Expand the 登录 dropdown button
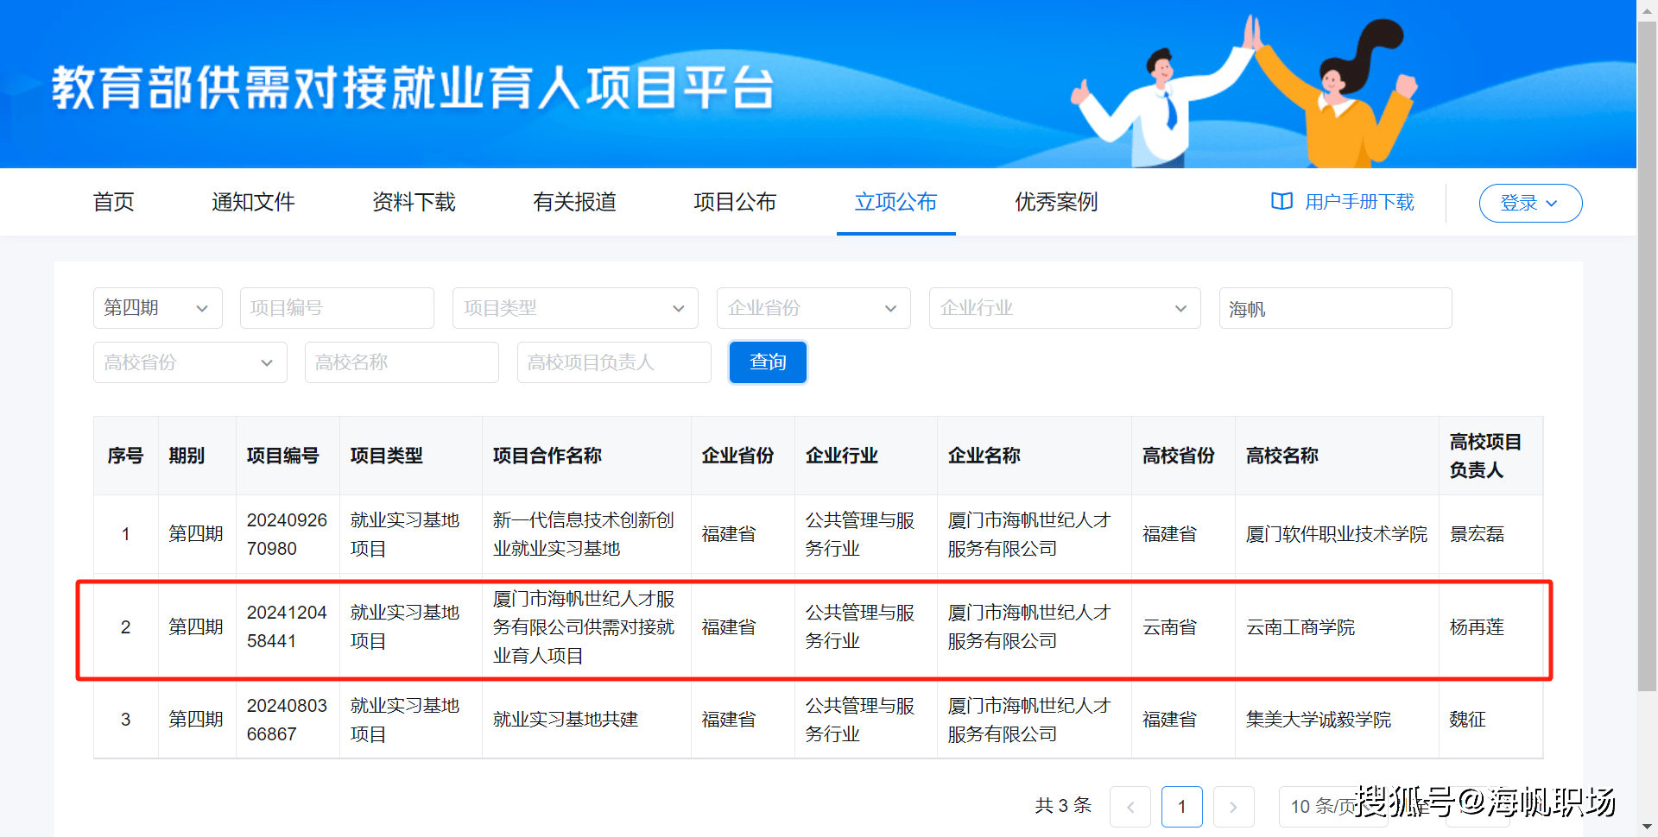This screenshot has height=837, width=1658. [1530, 203]
